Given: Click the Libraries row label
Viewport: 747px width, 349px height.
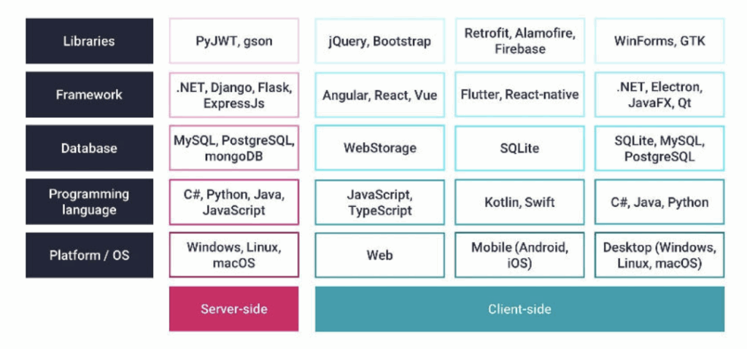Looking at the screenshot, I should point(89,41).
